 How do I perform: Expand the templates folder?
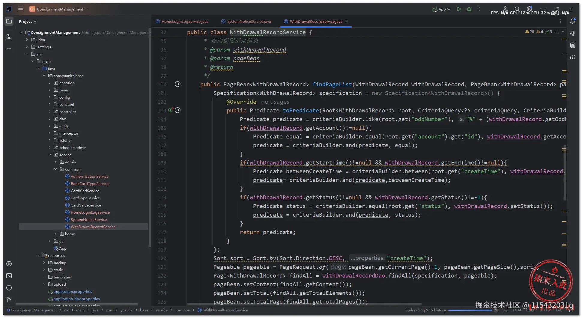(x=44, y=277)
